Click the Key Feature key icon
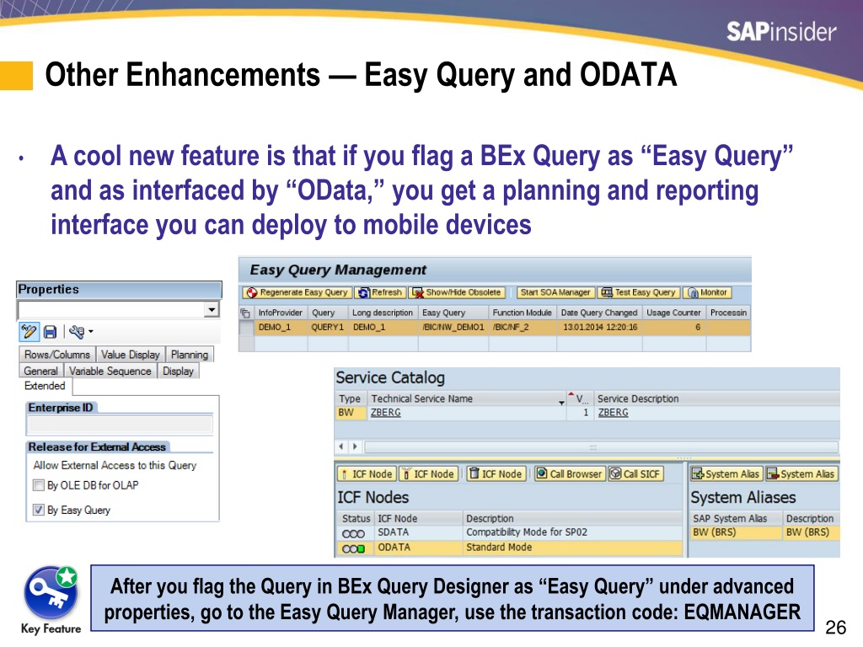This screenshot has height=647, width=863. click(x=51, y=593)
